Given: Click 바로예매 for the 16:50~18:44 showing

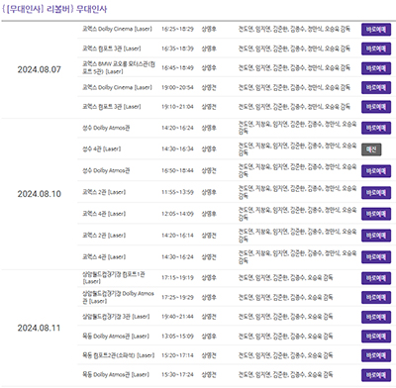Looking at the screenshot, I should point(376,171).
